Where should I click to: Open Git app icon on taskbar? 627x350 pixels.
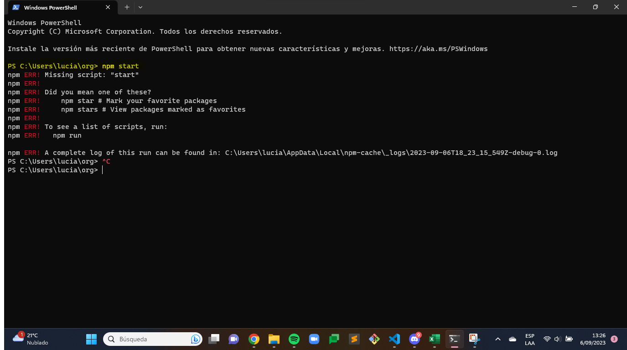(x=374, y=339)
